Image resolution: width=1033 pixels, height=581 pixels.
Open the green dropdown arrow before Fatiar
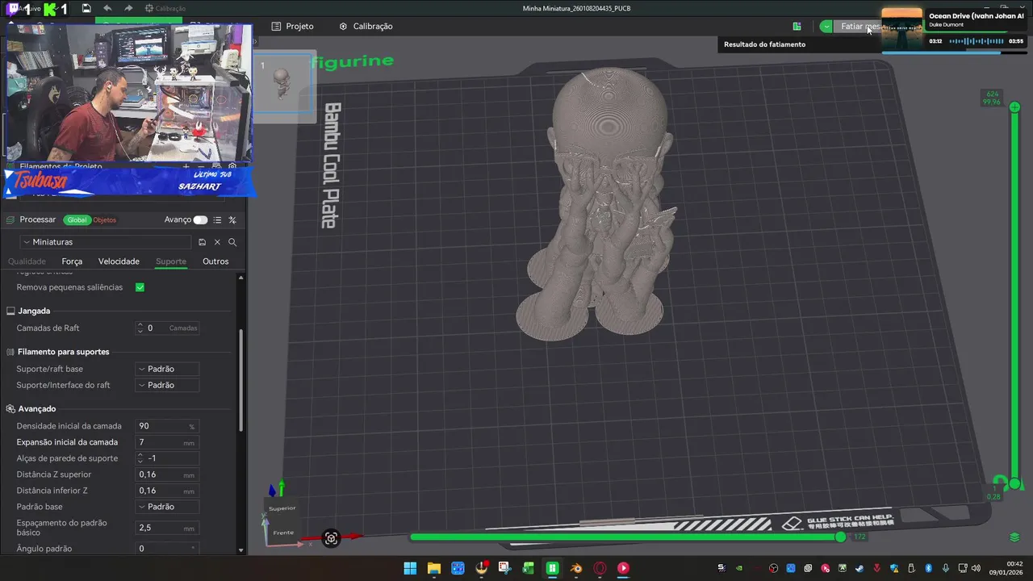click(x=826, y=27)
